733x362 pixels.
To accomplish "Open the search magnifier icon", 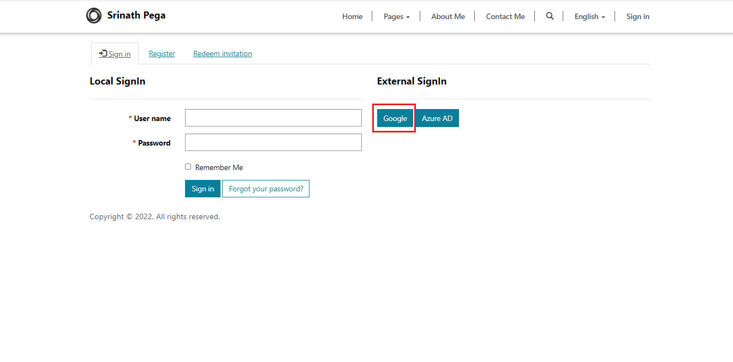I will pos(550,16).
